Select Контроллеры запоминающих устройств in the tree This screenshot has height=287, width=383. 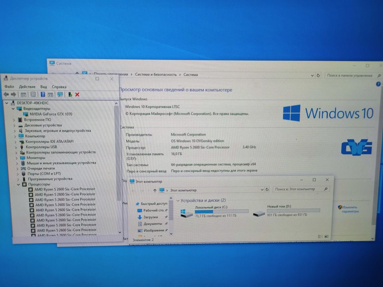click(61, 152)
